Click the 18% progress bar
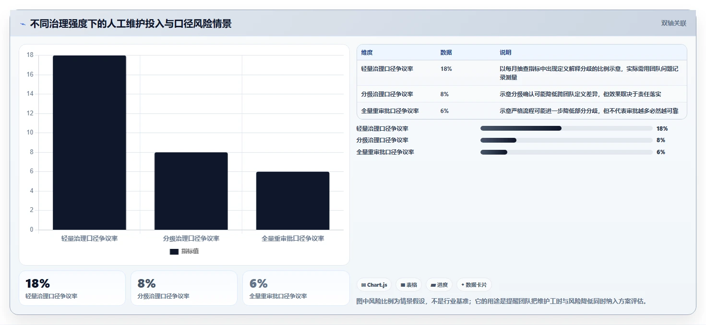 566,128
